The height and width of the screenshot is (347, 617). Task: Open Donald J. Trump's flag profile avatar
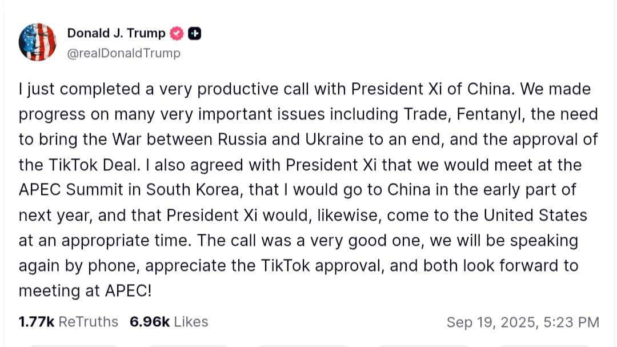[x=38, y=42]
